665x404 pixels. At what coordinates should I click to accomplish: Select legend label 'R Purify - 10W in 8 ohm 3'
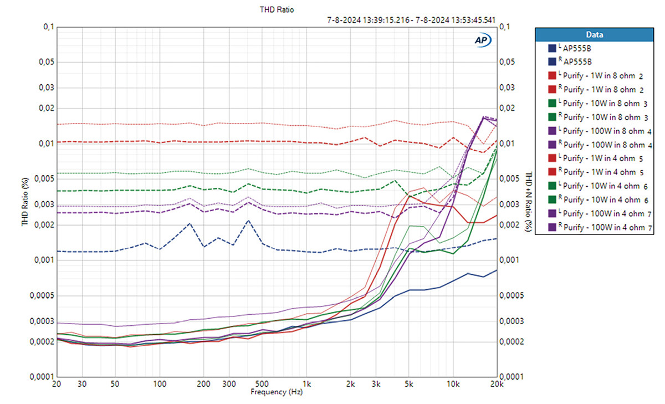point(602,117)
